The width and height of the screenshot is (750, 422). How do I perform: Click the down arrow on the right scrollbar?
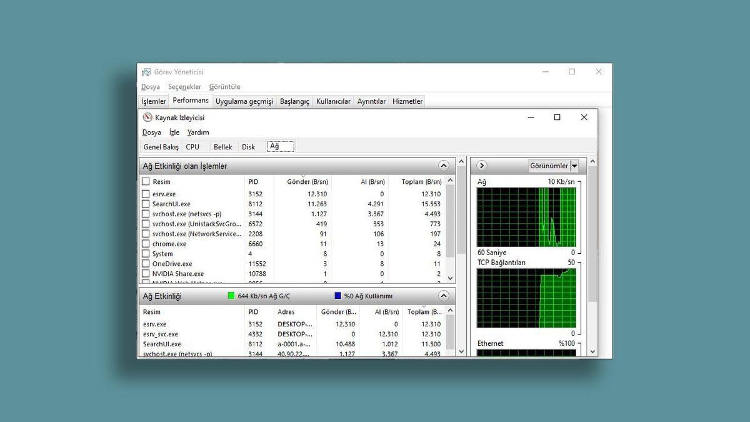592,351
